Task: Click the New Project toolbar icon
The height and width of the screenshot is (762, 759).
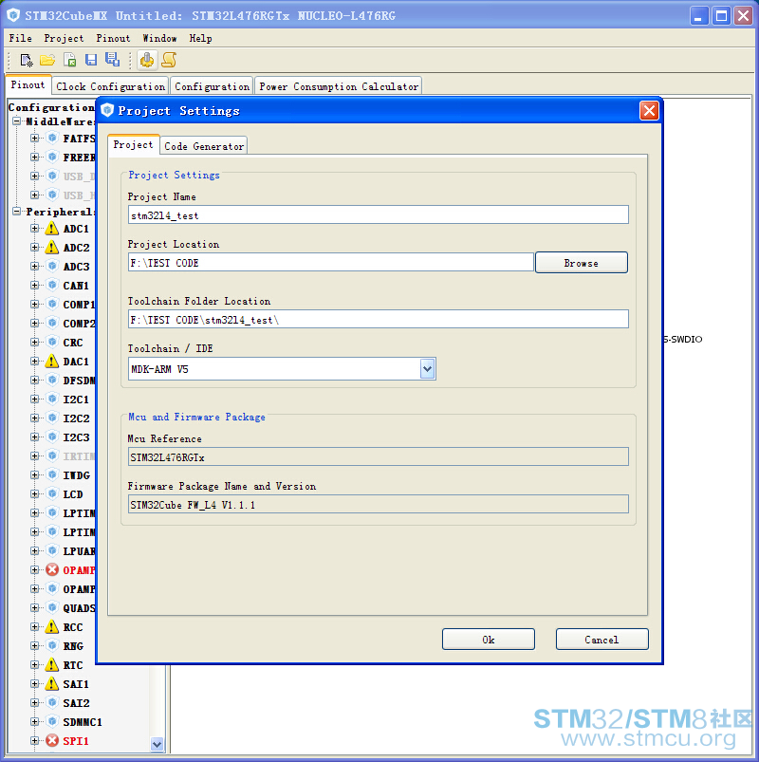Action: click(26, 61)
